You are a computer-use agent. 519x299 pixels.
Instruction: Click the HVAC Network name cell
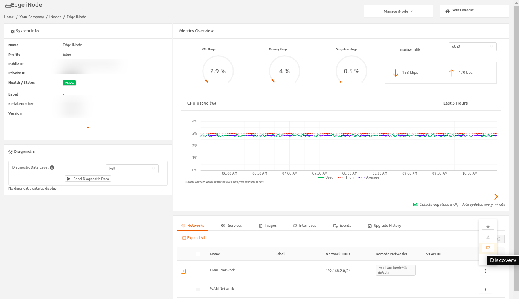222,270
